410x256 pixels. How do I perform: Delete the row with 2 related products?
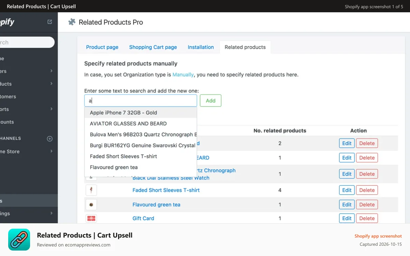tap(367, 143)
